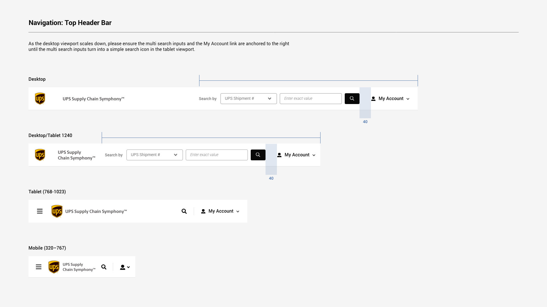The image size is (547, 307).
Task: Open hamburger menu in Mobile header
Action: 38,267
